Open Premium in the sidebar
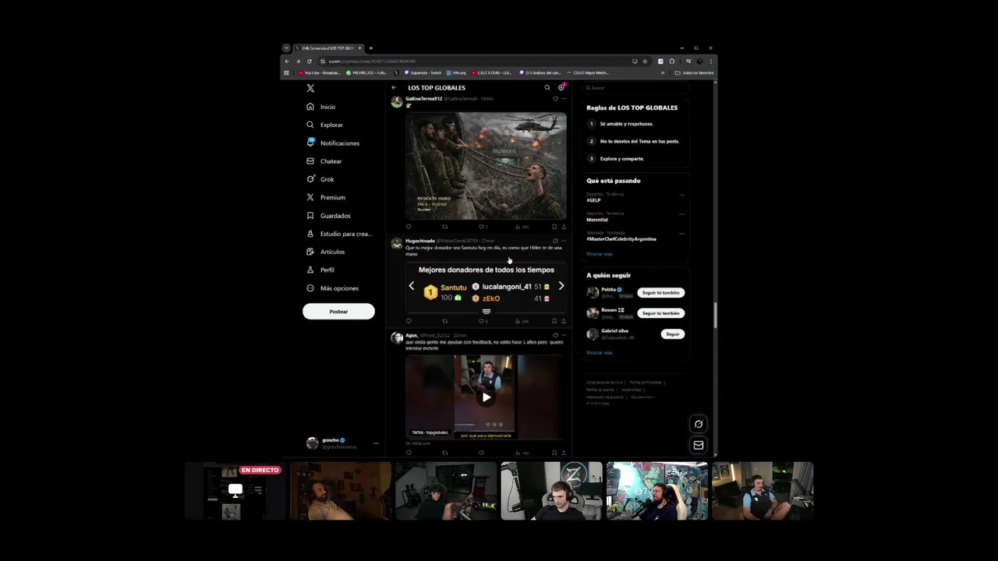This screenshot has width=998, height=561. 326,197
